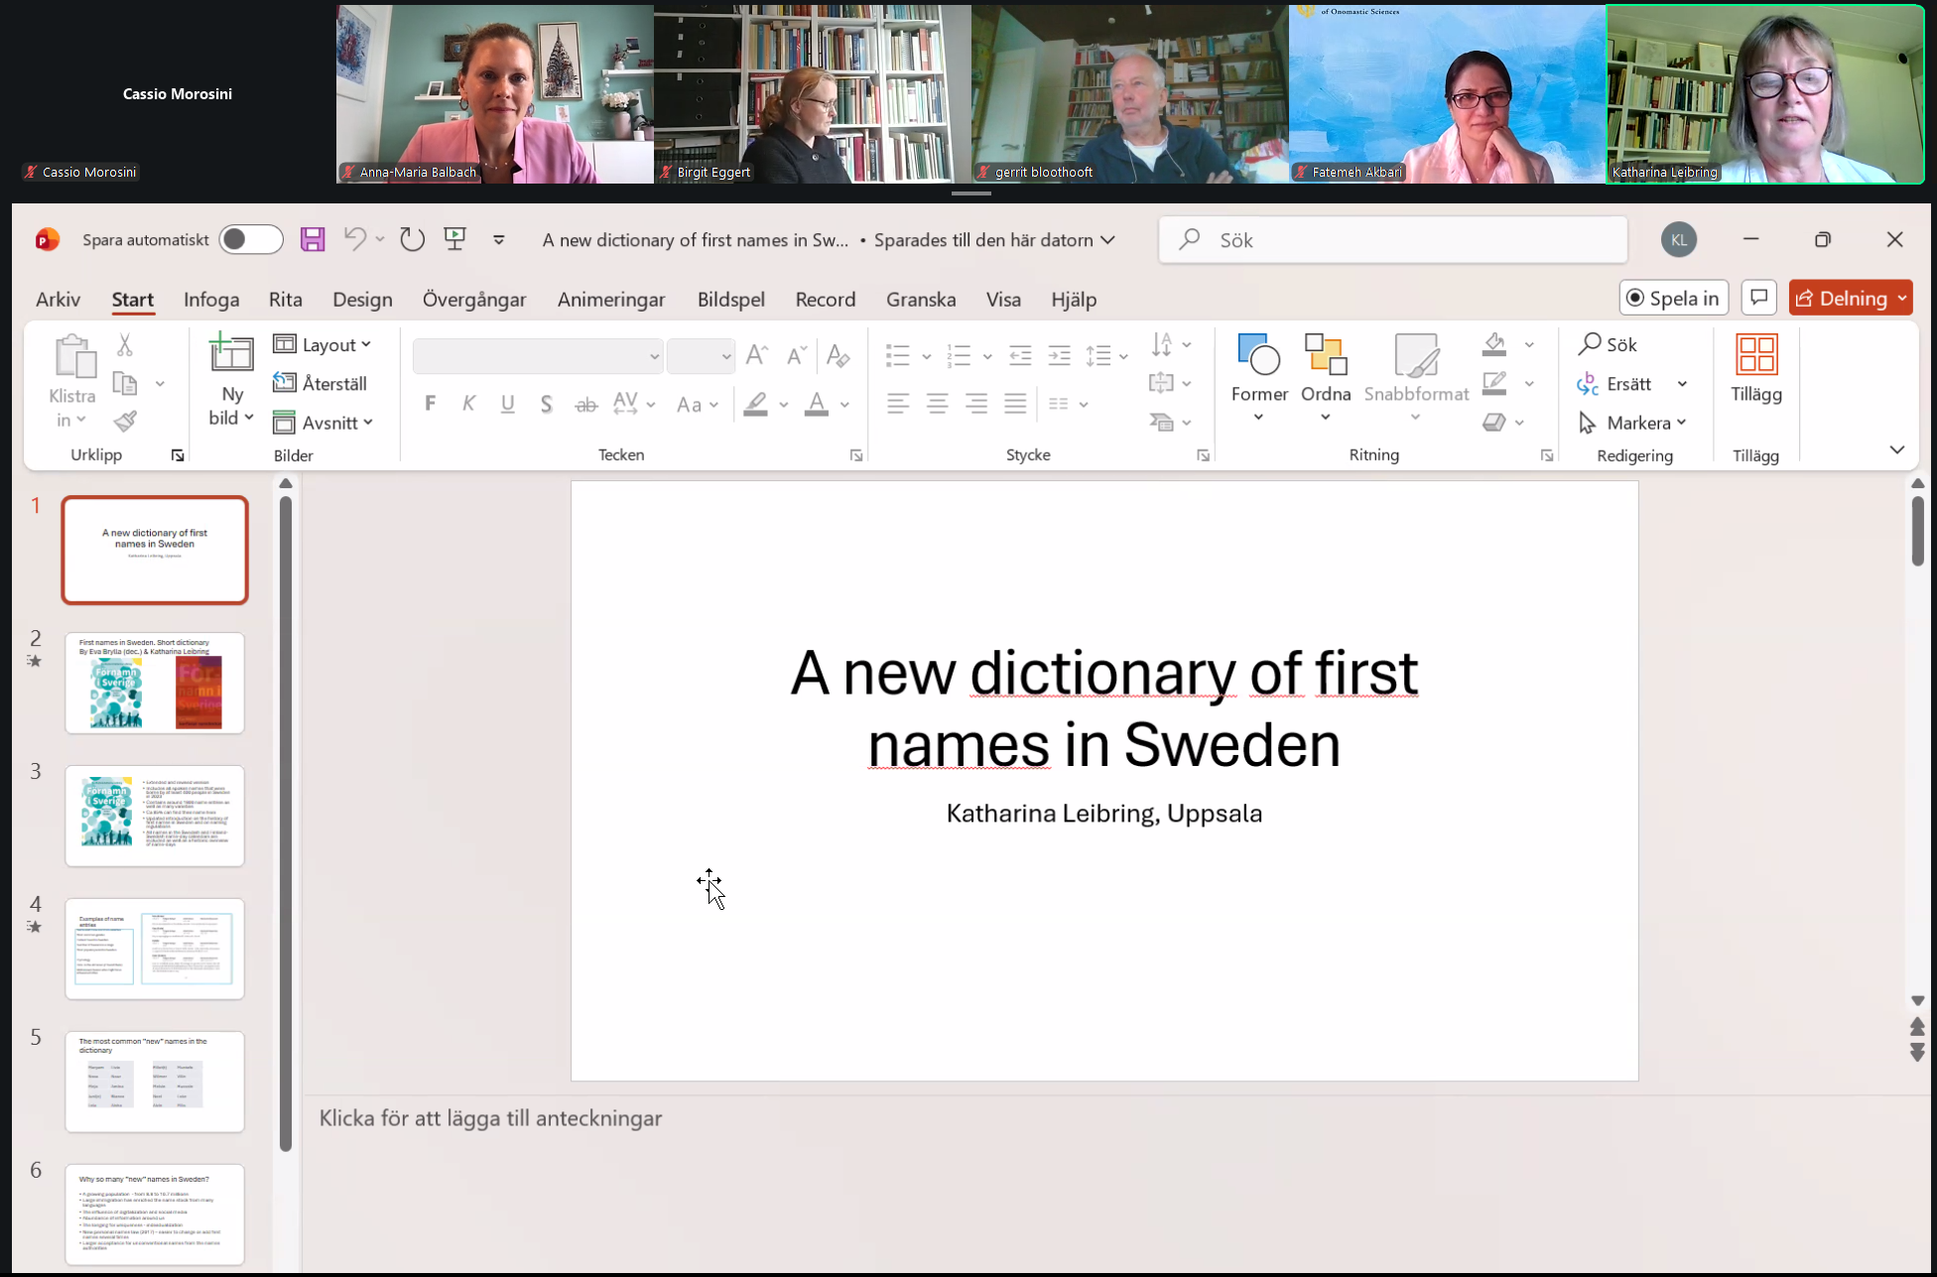Align text to the right
Screen dimensions: 1937x1277
976,404
